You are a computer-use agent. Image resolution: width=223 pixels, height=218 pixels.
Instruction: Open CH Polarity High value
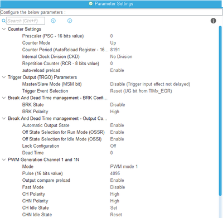[115, 194]
